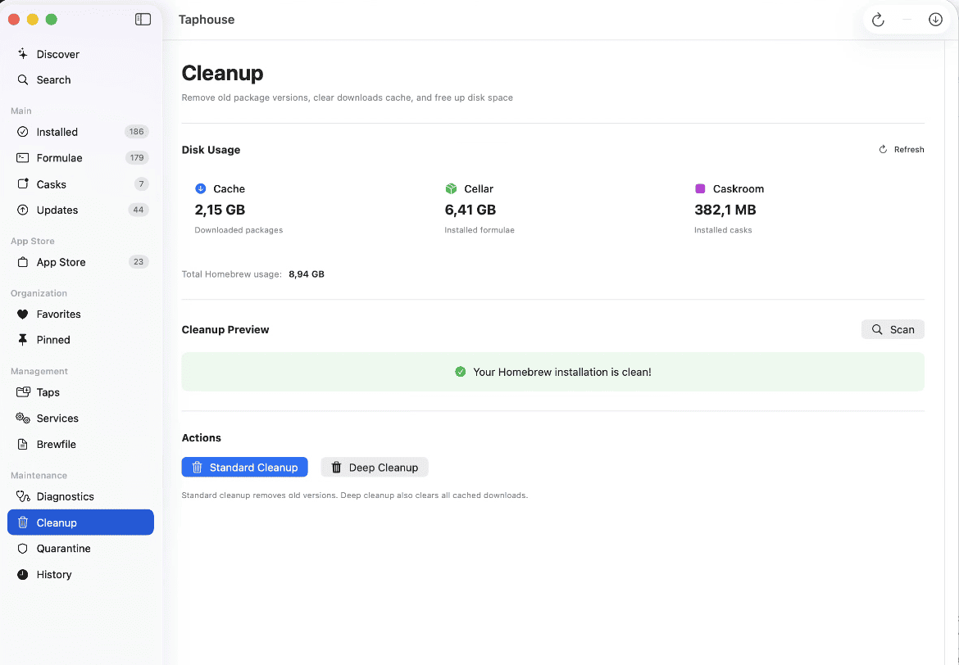Toggle the sidebar visibility icon
Image resolution: width=959 pixels, height=665 pixels.
143,20
